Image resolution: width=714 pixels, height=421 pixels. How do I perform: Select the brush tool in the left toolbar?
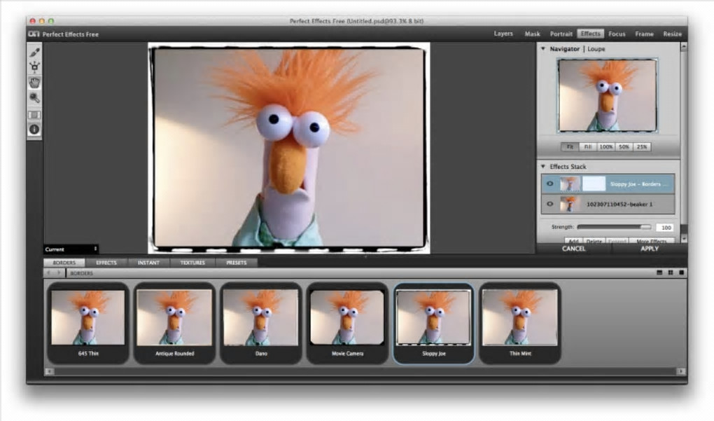click(x=34, y=53)
